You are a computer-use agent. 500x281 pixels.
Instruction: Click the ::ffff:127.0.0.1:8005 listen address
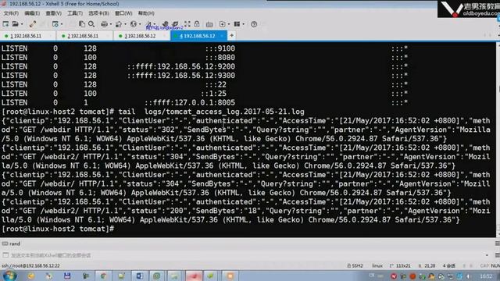(190, 102)
